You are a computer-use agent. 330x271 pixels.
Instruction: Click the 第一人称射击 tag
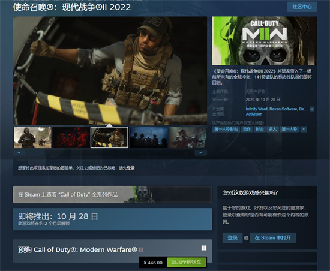pos(226,129)
